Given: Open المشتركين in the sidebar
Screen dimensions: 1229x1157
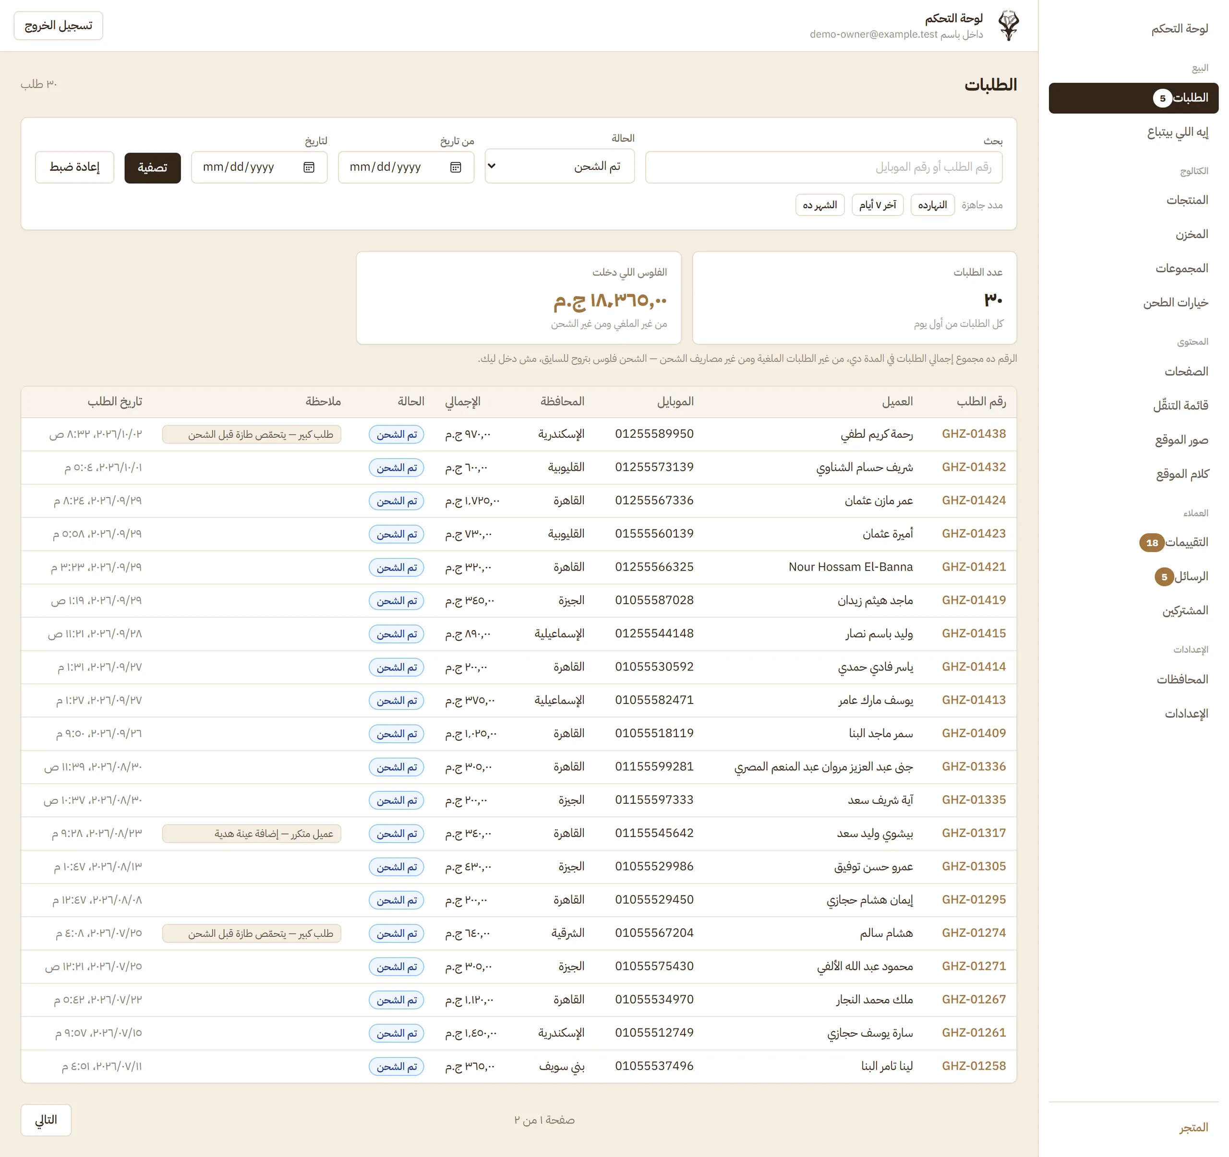Looking at the screenshot, I should click(x=1133, y=610).
